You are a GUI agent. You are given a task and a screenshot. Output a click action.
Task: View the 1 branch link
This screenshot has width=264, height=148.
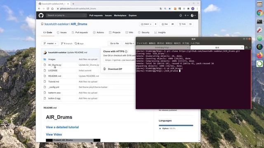click(67, 44)
